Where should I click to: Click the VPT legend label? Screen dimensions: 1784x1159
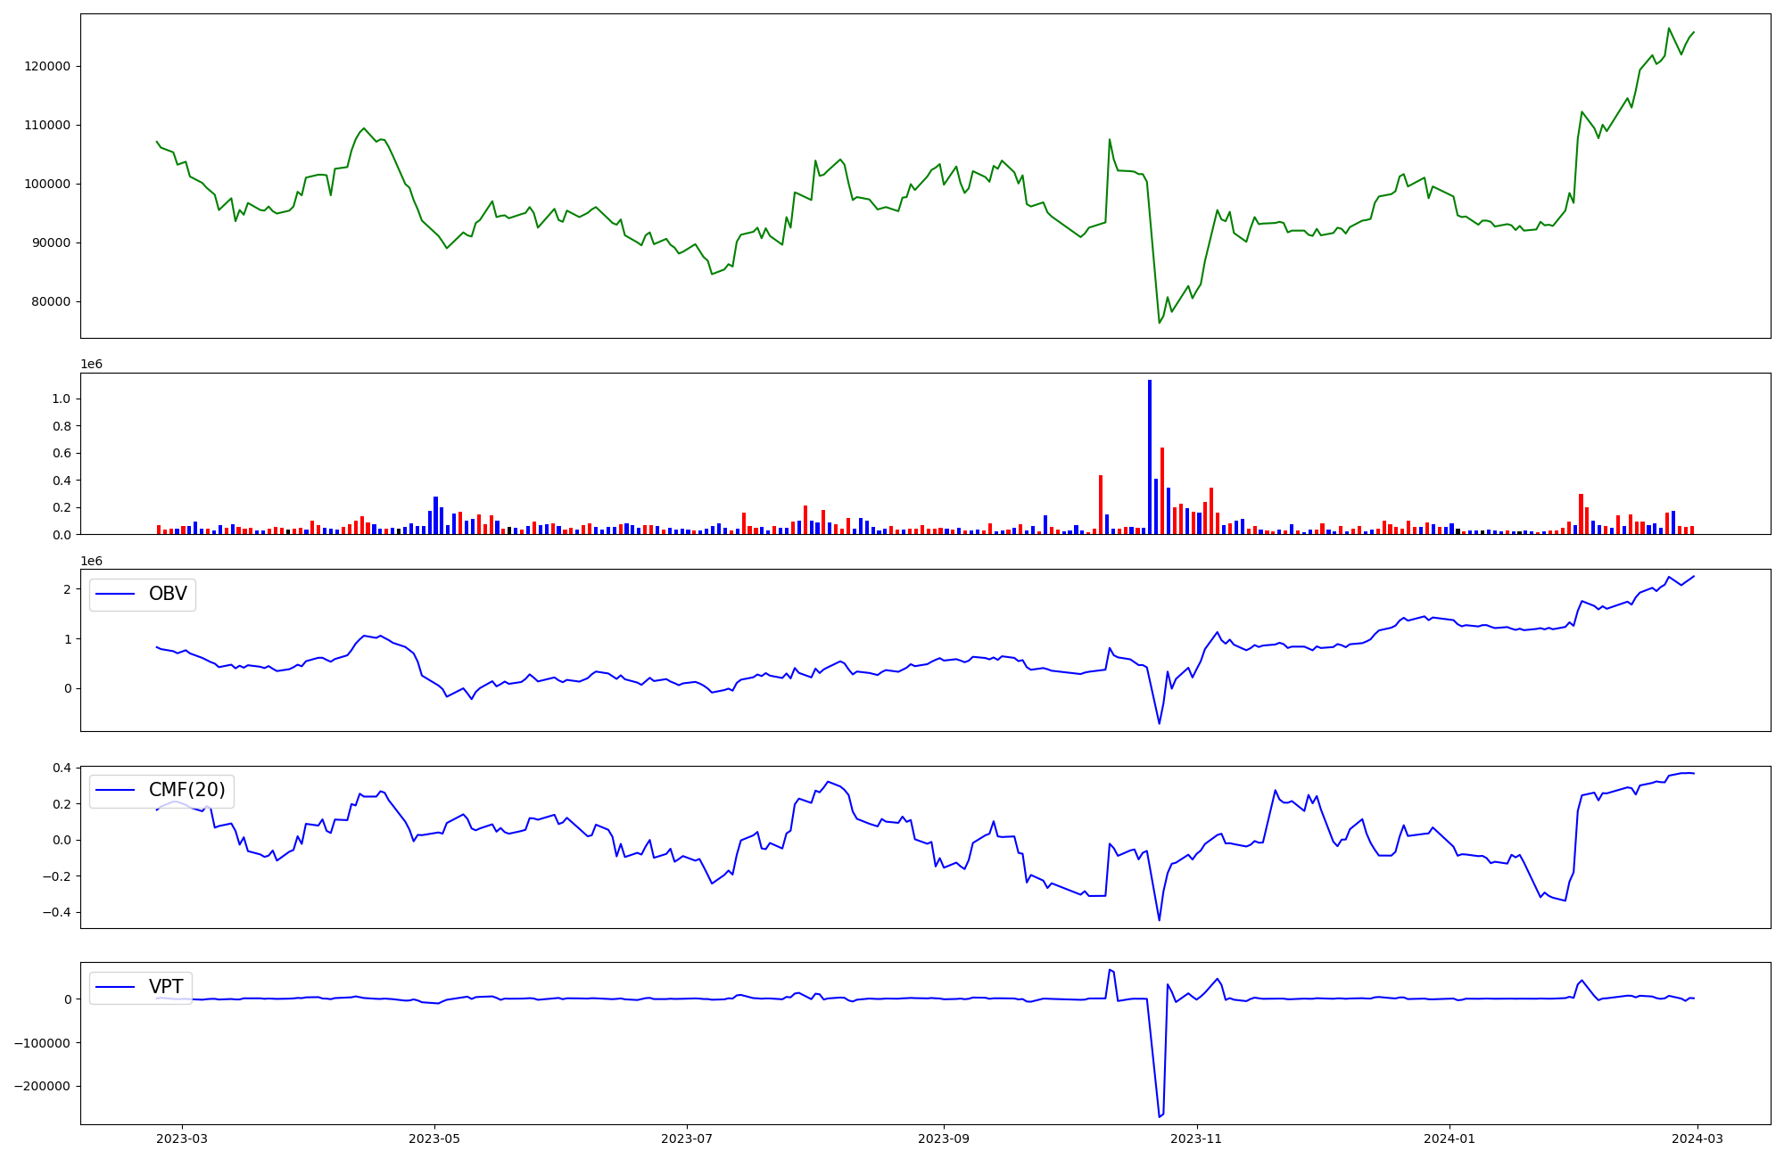(x=166, y=987)
